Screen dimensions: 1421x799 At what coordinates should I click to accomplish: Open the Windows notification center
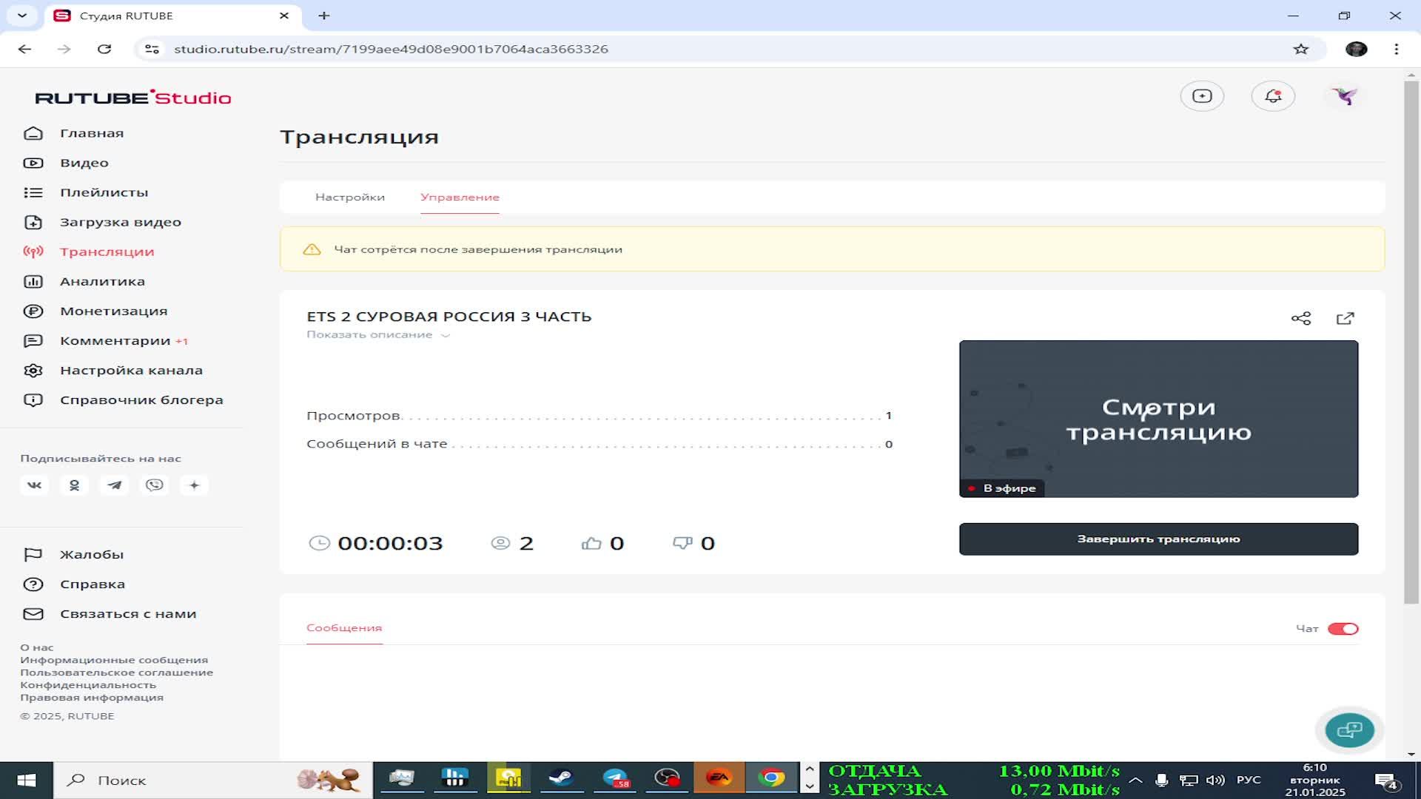tap(1385, 780)
